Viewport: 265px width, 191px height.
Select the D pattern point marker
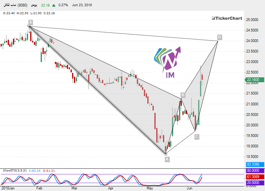[219, 37]
